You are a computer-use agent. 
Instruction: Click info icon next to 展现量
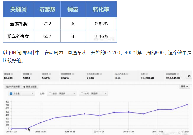[x=12, y=74]
